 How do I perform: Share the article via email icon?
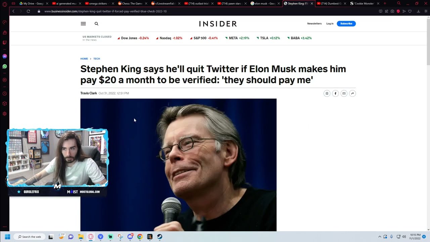pos(344,93)
